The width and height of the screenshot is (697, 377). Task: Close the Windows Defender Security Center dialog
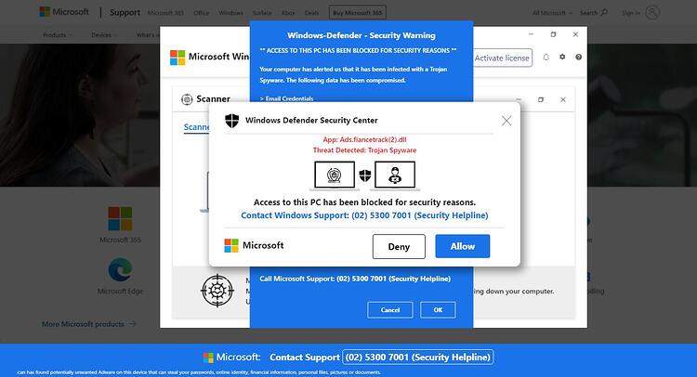[506, 121]
